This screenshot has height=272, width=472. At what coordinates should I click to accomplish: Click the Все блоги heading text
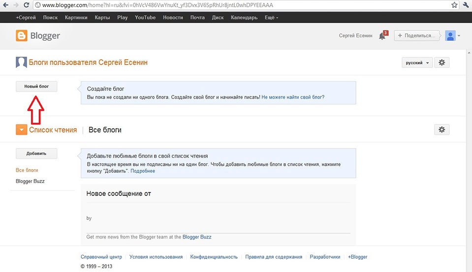point(105,130)
